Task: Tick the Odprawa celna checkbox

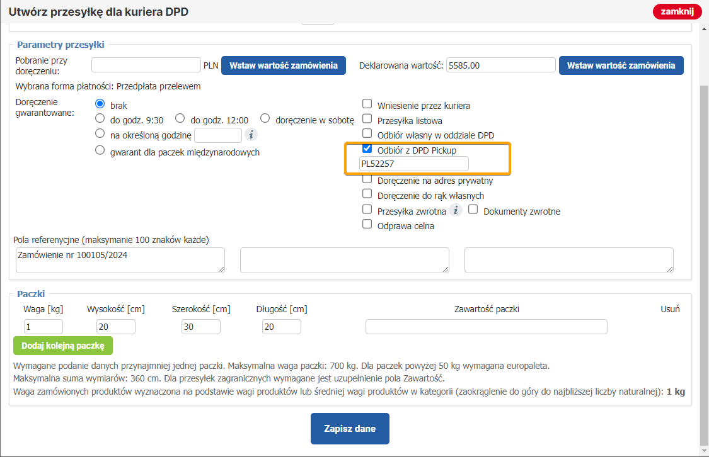Action: coord(367,225)
